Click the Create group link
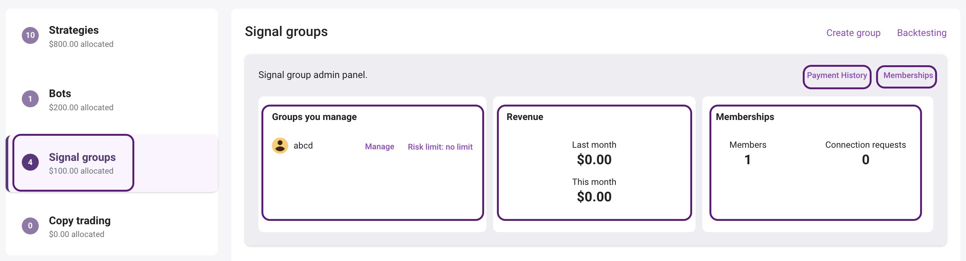Viewport: 966px width, 261px height. click(853, 33)
